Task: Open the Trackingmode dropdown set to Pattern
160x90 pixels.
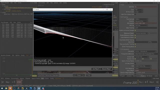Action: tap(141, 19)
